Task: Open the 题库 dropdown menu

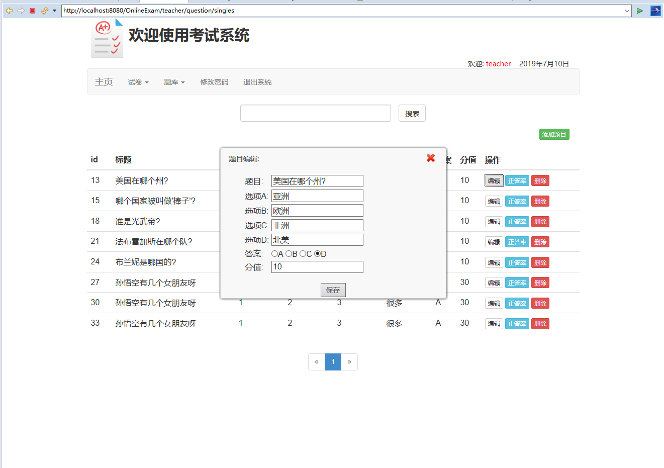Action: tap(174, 82)
